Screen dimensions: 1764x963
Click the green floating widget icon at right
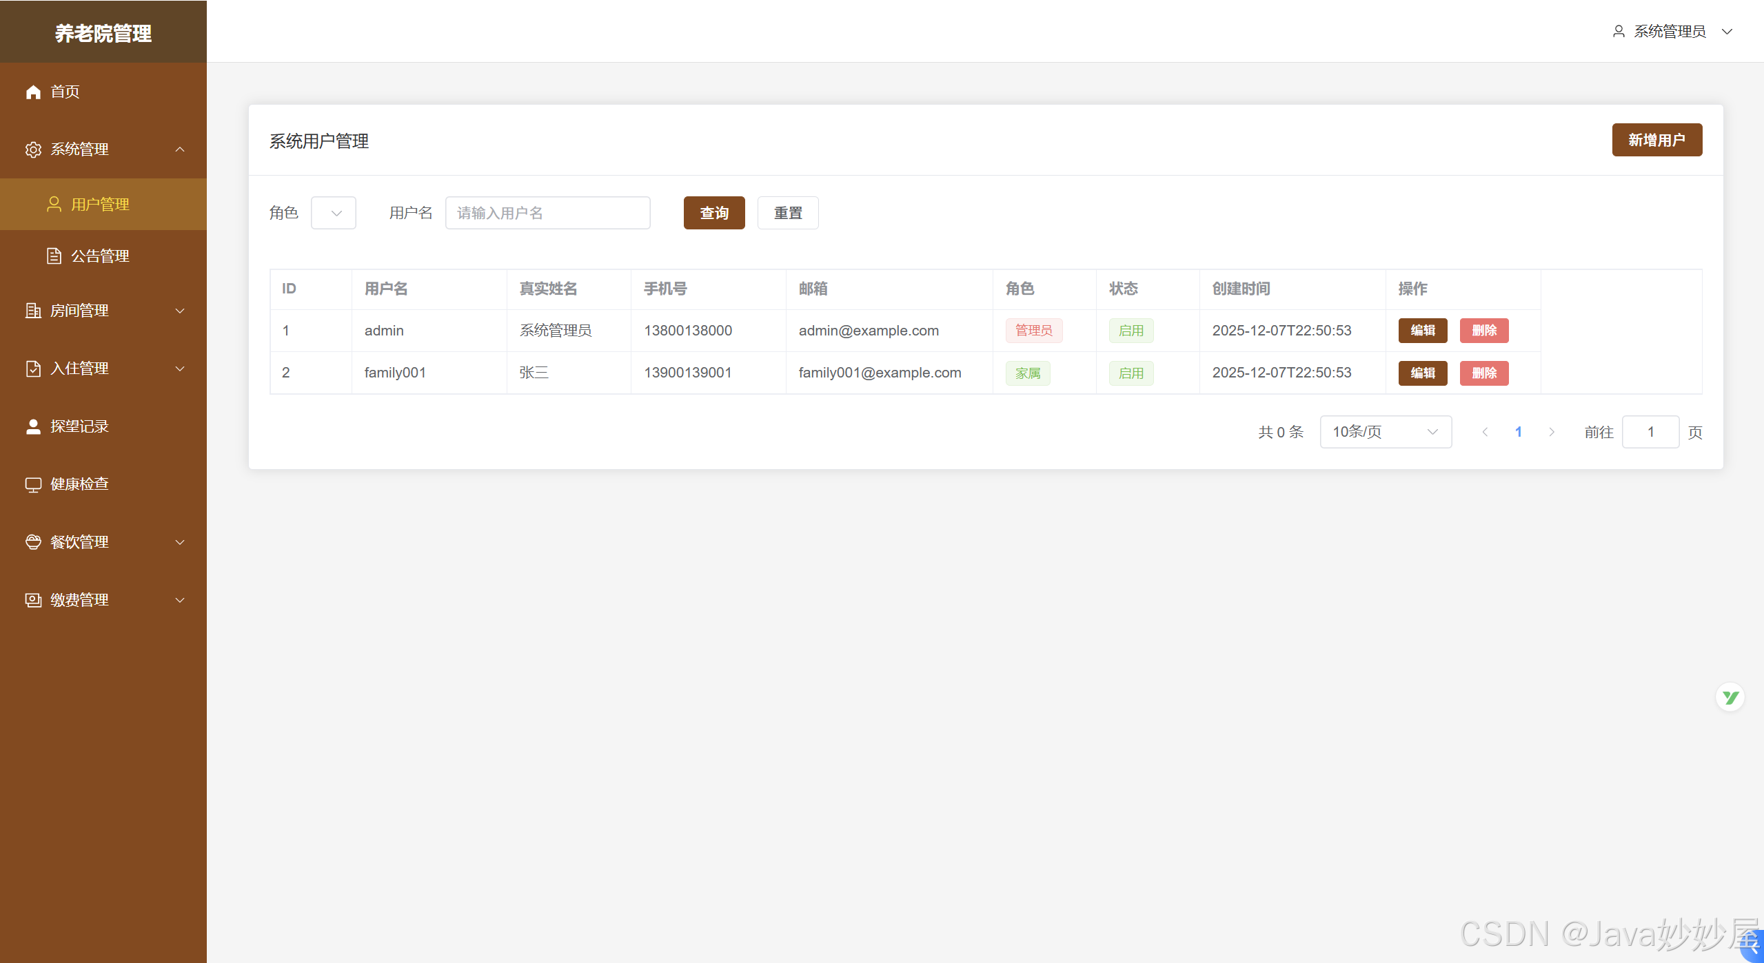click(x=1730, y=698)
